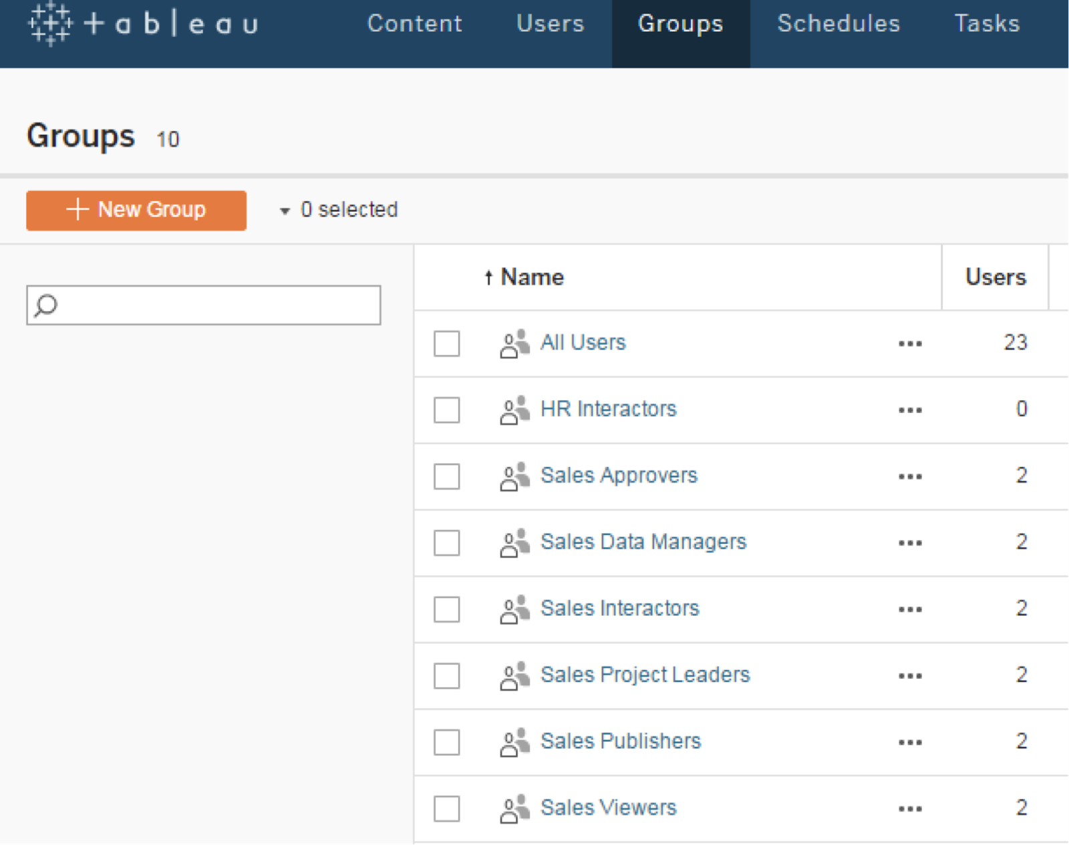Screen dimensions: 1069x845
Task: Create a group with New Group button
Action: 136,210
